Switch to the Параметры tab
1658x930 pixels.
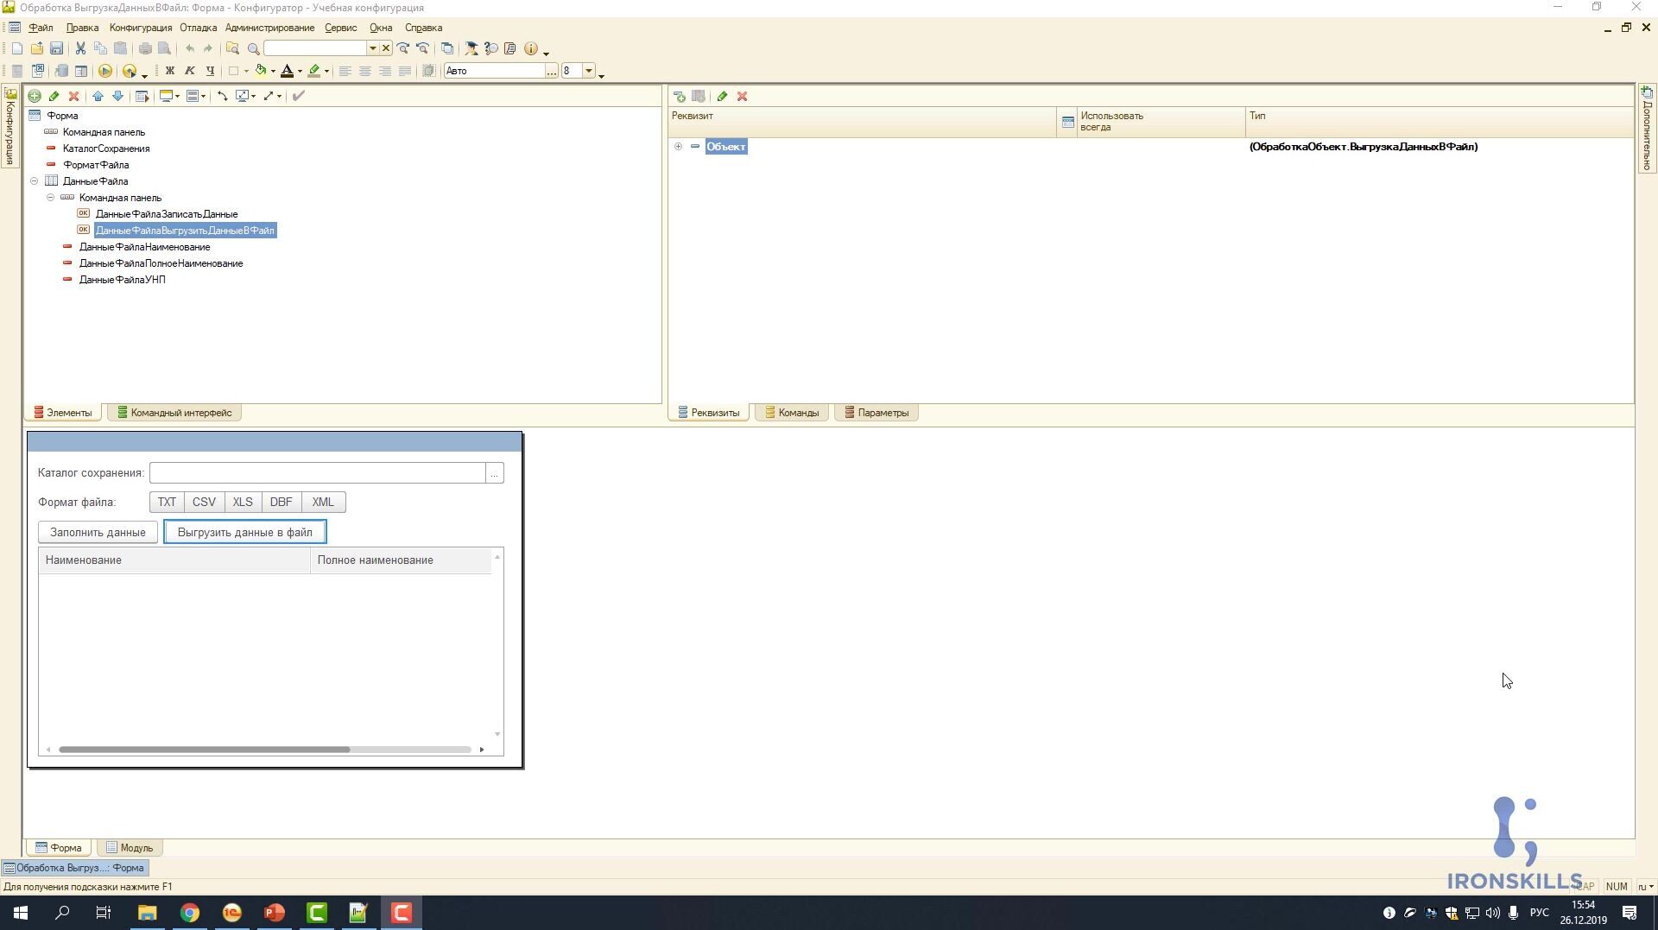coord(876,413)
